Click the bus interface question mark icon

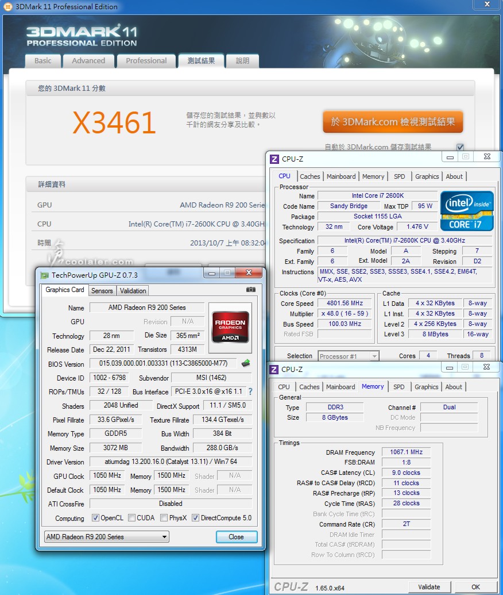[250, 391]
